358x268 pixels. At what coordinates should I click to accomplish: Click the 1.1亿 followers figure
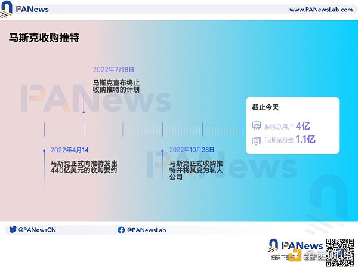point(305,140)
